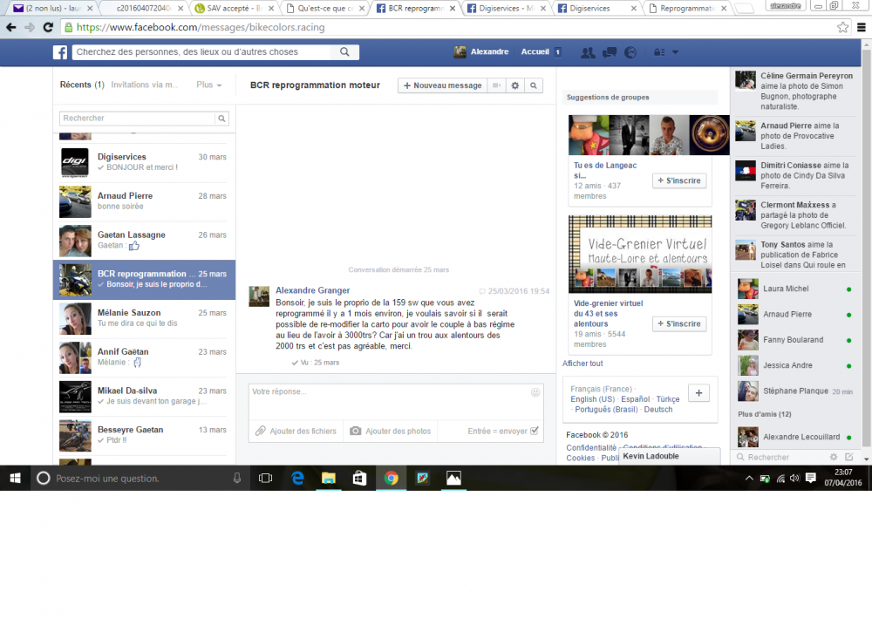Search within conversation using magnifier icon
Viewport: 872px width, 639px height.
[x=534, y=85]
